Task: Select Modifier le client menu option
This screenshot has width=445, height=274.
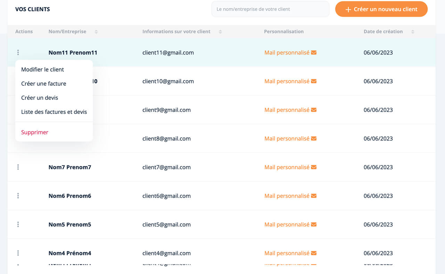Action: (42, 69)
